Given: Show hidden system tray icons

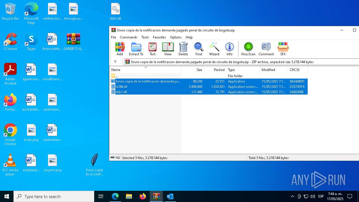Looking at the screenshot, I should click(292, 196).
